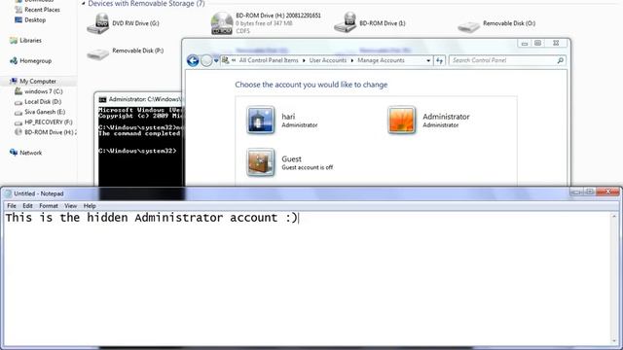Image resolution: width=623 pixels, height=350 pixels.
Task: Select the hari account name
Action: click(288, 117)
